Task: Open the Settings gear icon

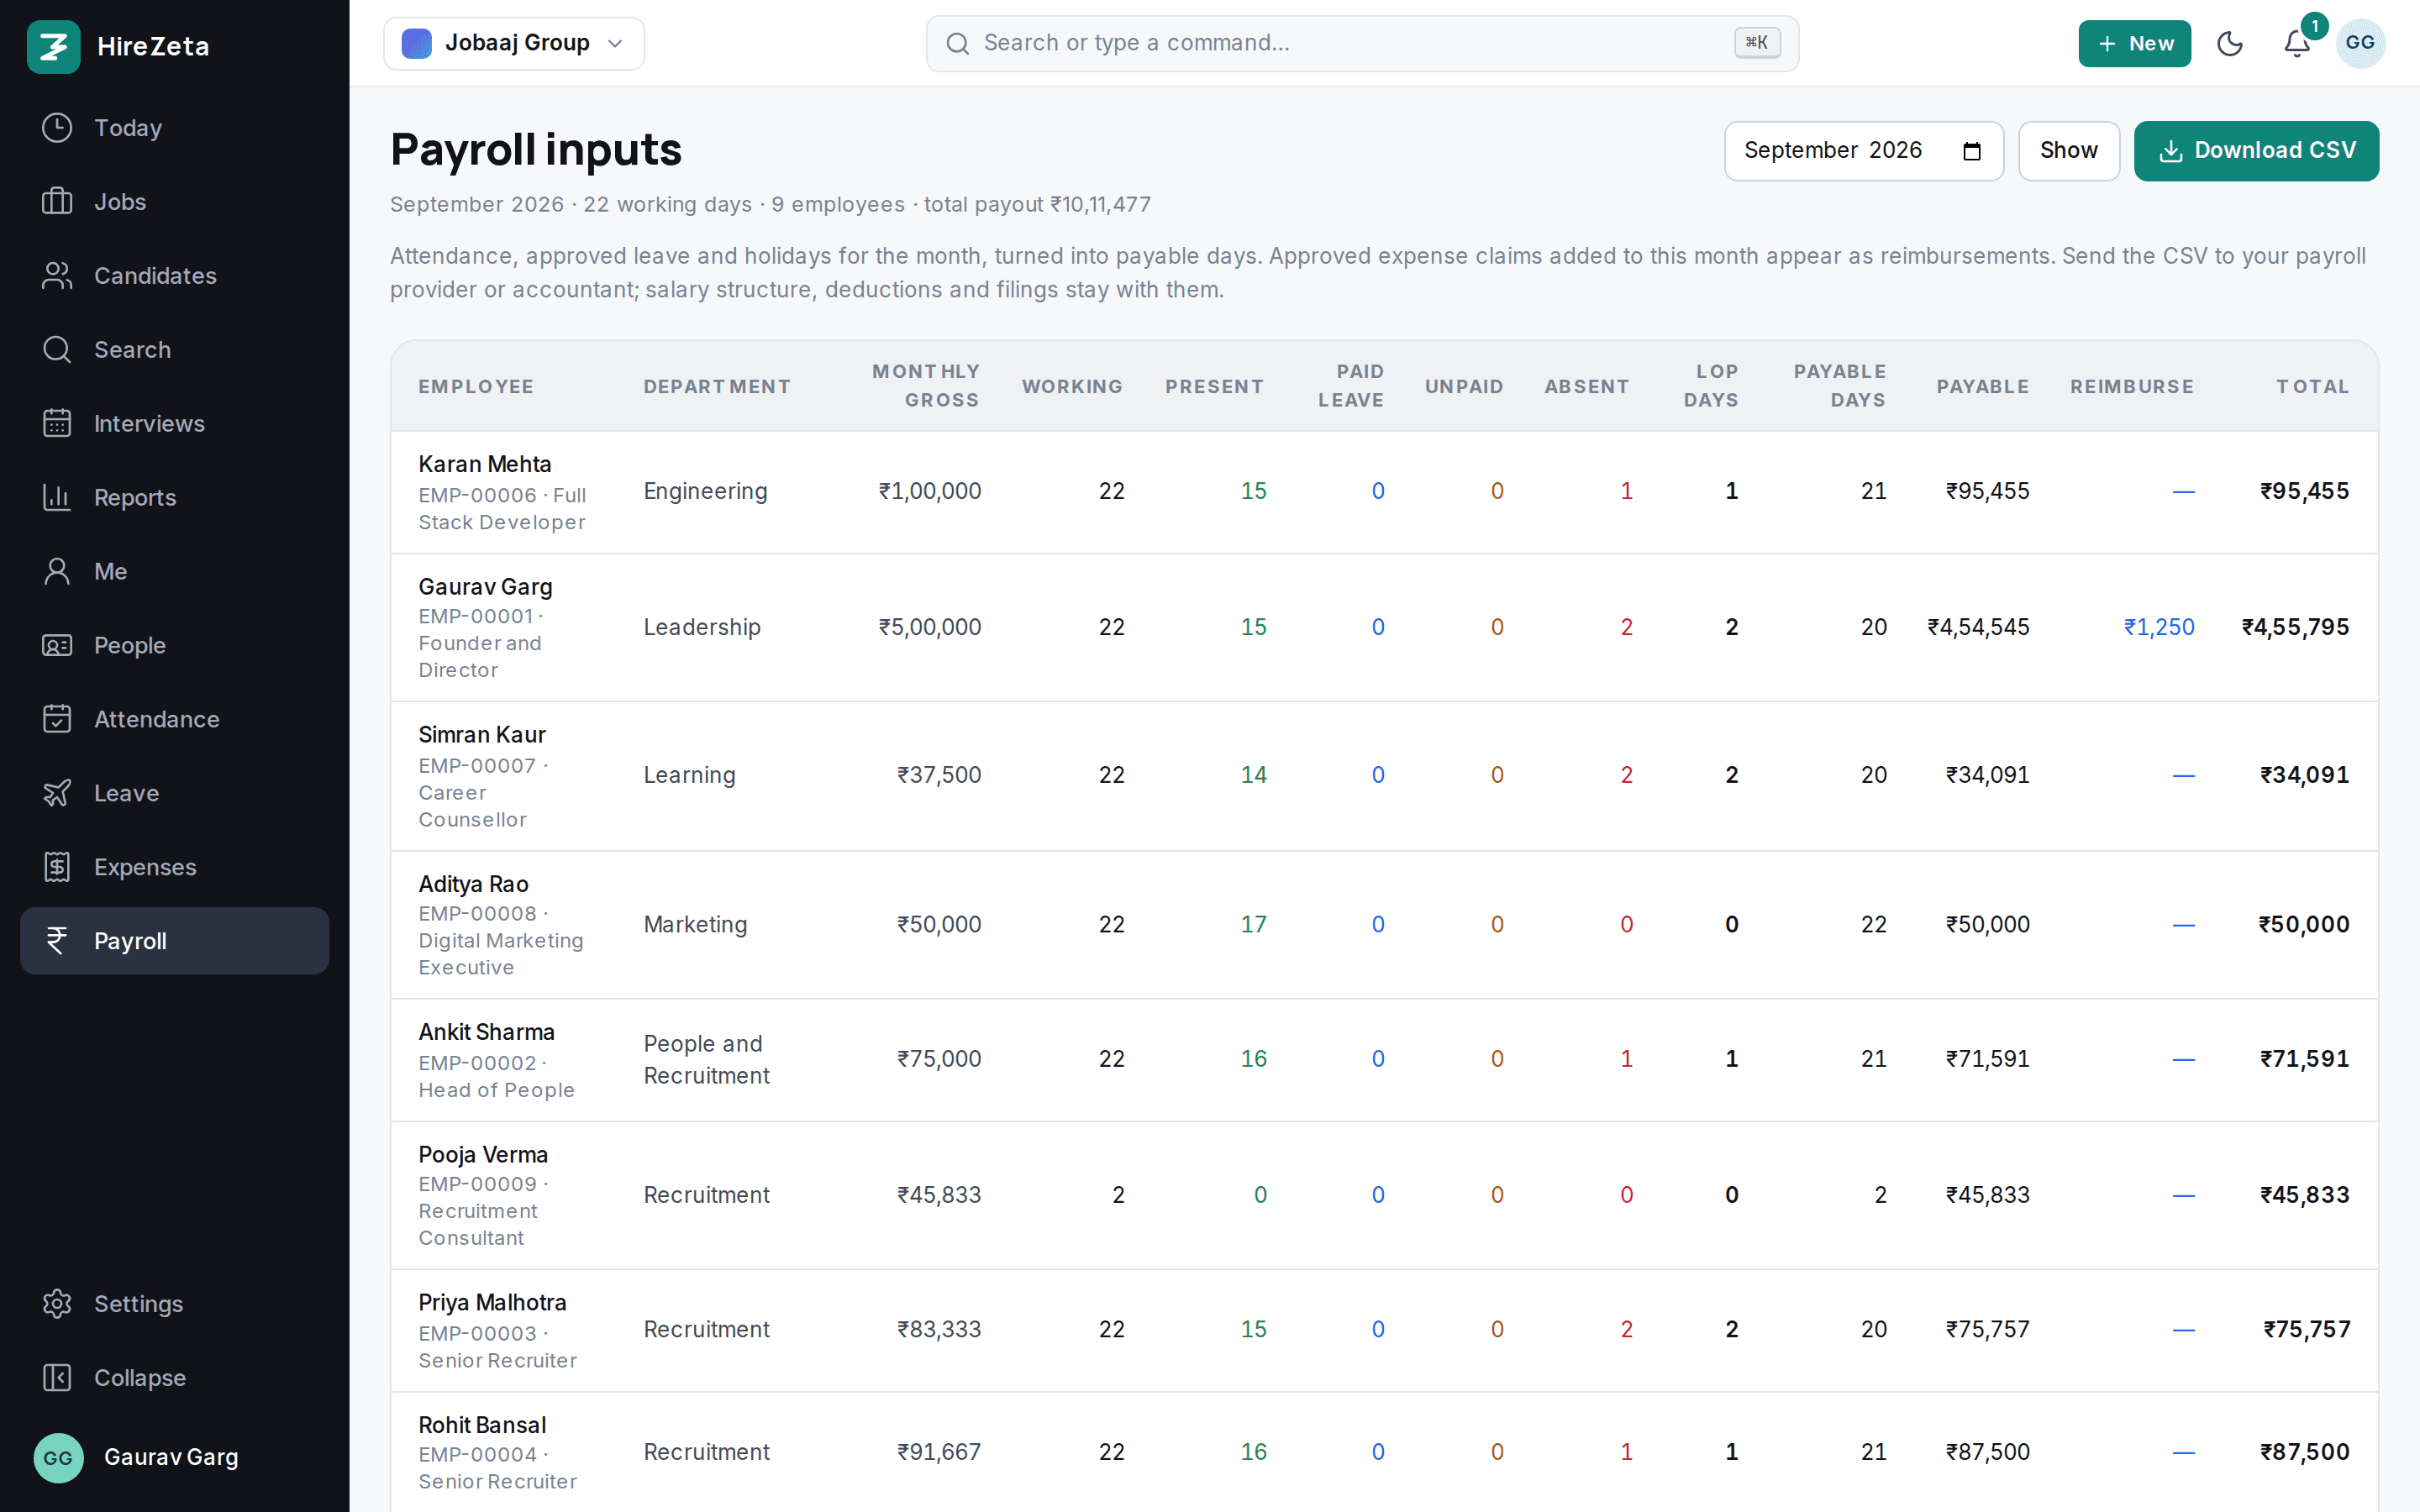Action: (57, 1304)
